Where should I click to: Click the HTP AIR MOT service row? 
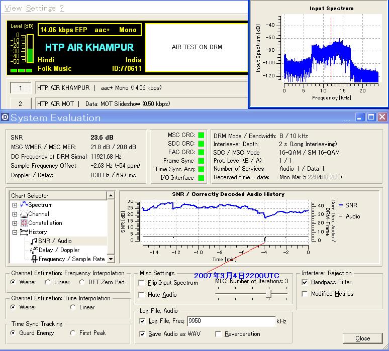point(141,103)
